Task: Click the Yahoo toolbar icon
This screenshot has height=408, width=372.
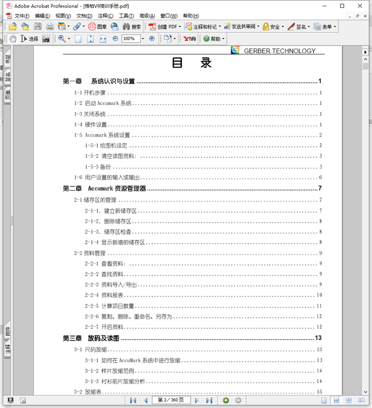Action: tap(190, 39)
